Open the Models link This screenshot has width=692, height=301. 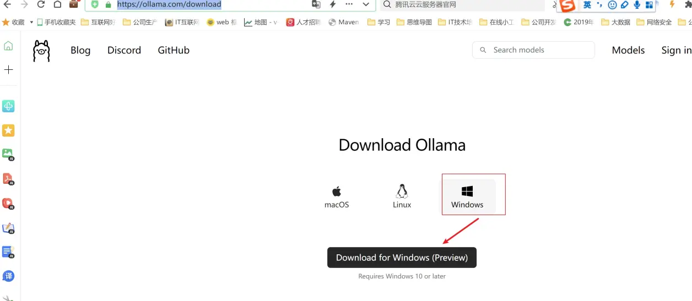[628, 50]
